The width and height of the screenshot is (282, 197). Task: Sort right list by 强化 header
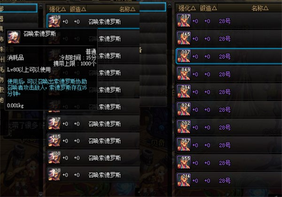tap(187, 8)
